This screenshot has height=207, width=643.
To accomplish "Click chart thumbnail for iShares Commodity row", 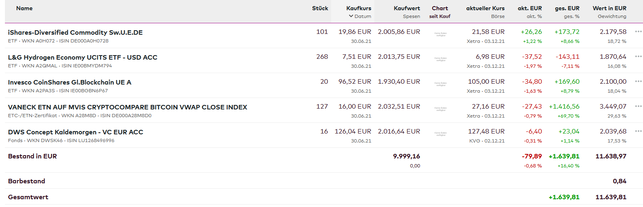I will click(441, 34).
